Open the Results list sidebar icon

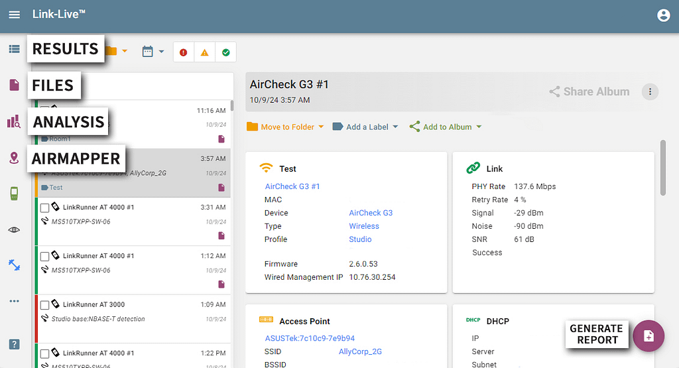(x=14, y=48)
